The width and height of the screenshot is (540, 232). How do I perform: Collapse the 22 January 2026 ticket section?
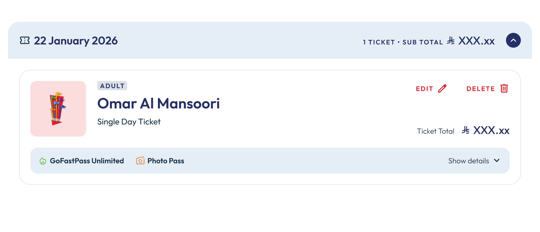point(513,40)
